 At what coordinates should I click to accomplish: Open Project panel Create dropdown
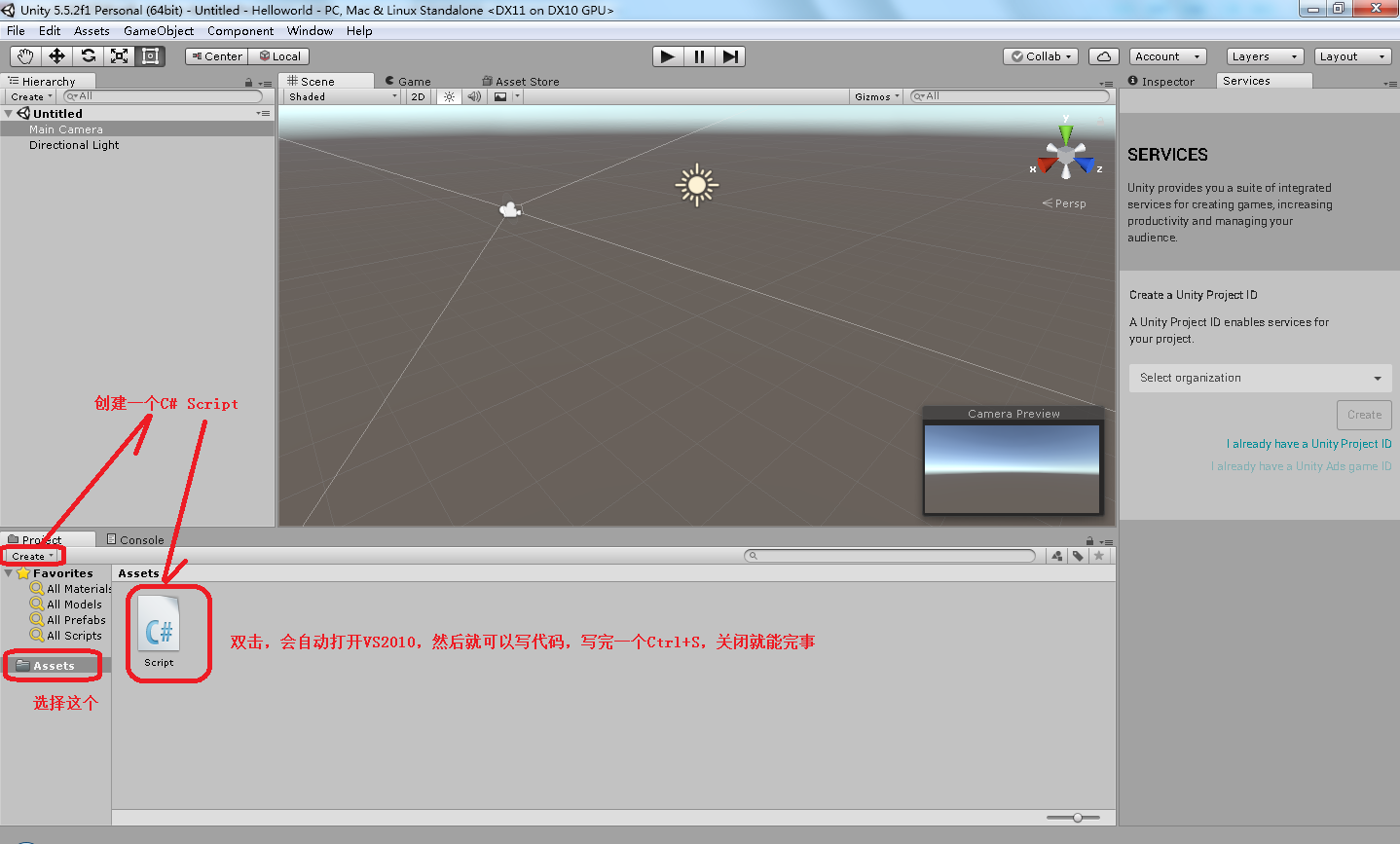click(33, 556)
